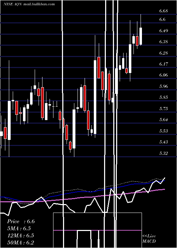Click the <<Live MACD label
The image size is (177, 248).
(149, 239)
